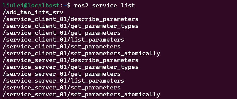This screenshot has width=237, height=99.
Task: Click /service_server_01/set_parameters_atomically line
Action: 81,94
